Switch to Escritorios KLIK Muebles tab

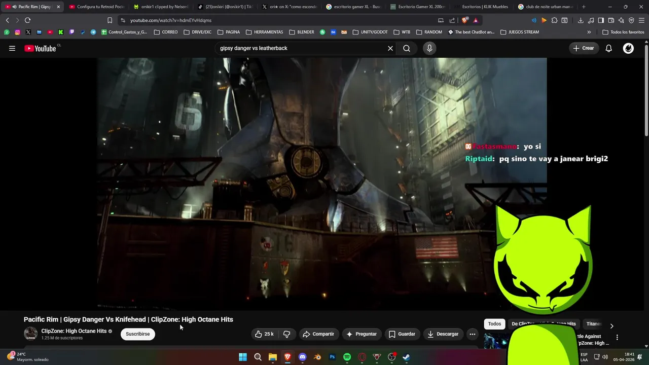click(x=483, y=7)
